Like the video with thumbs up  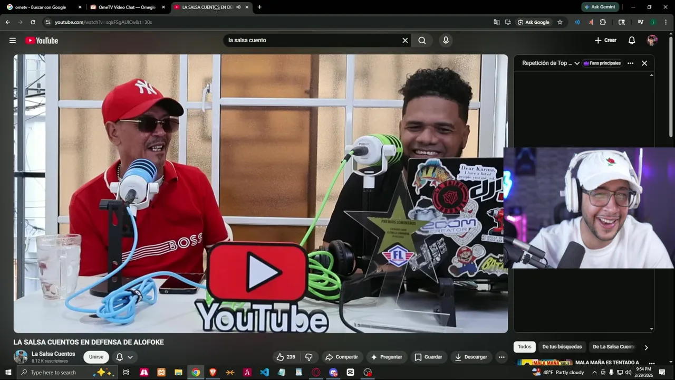click(286, 357)
